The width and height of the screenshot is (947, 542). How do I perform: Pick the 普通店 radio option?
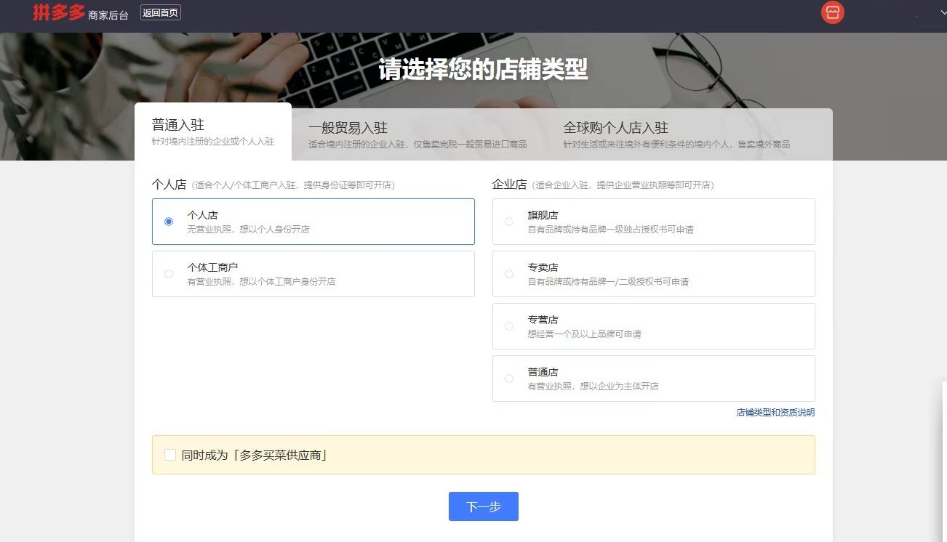pyautogui.click(x=509, y=379)
